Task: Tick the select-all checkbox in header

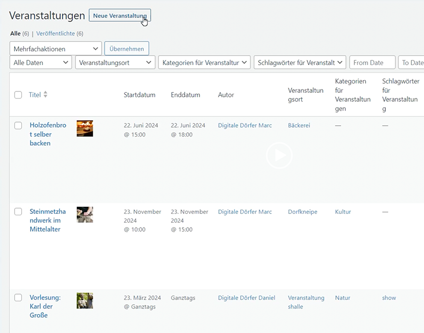Action: point(18,95)
